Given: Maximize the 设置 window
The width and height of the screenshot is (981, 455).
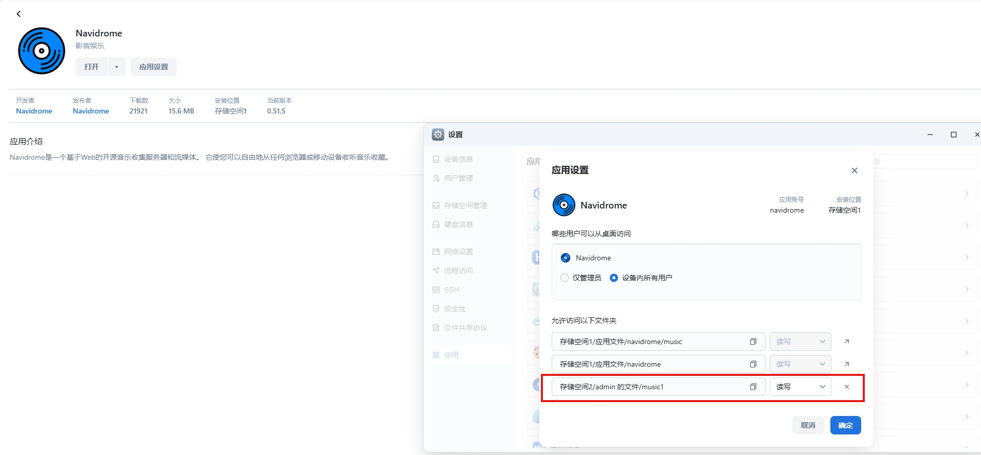Looking at the screenshot, I should pos(954,135).
